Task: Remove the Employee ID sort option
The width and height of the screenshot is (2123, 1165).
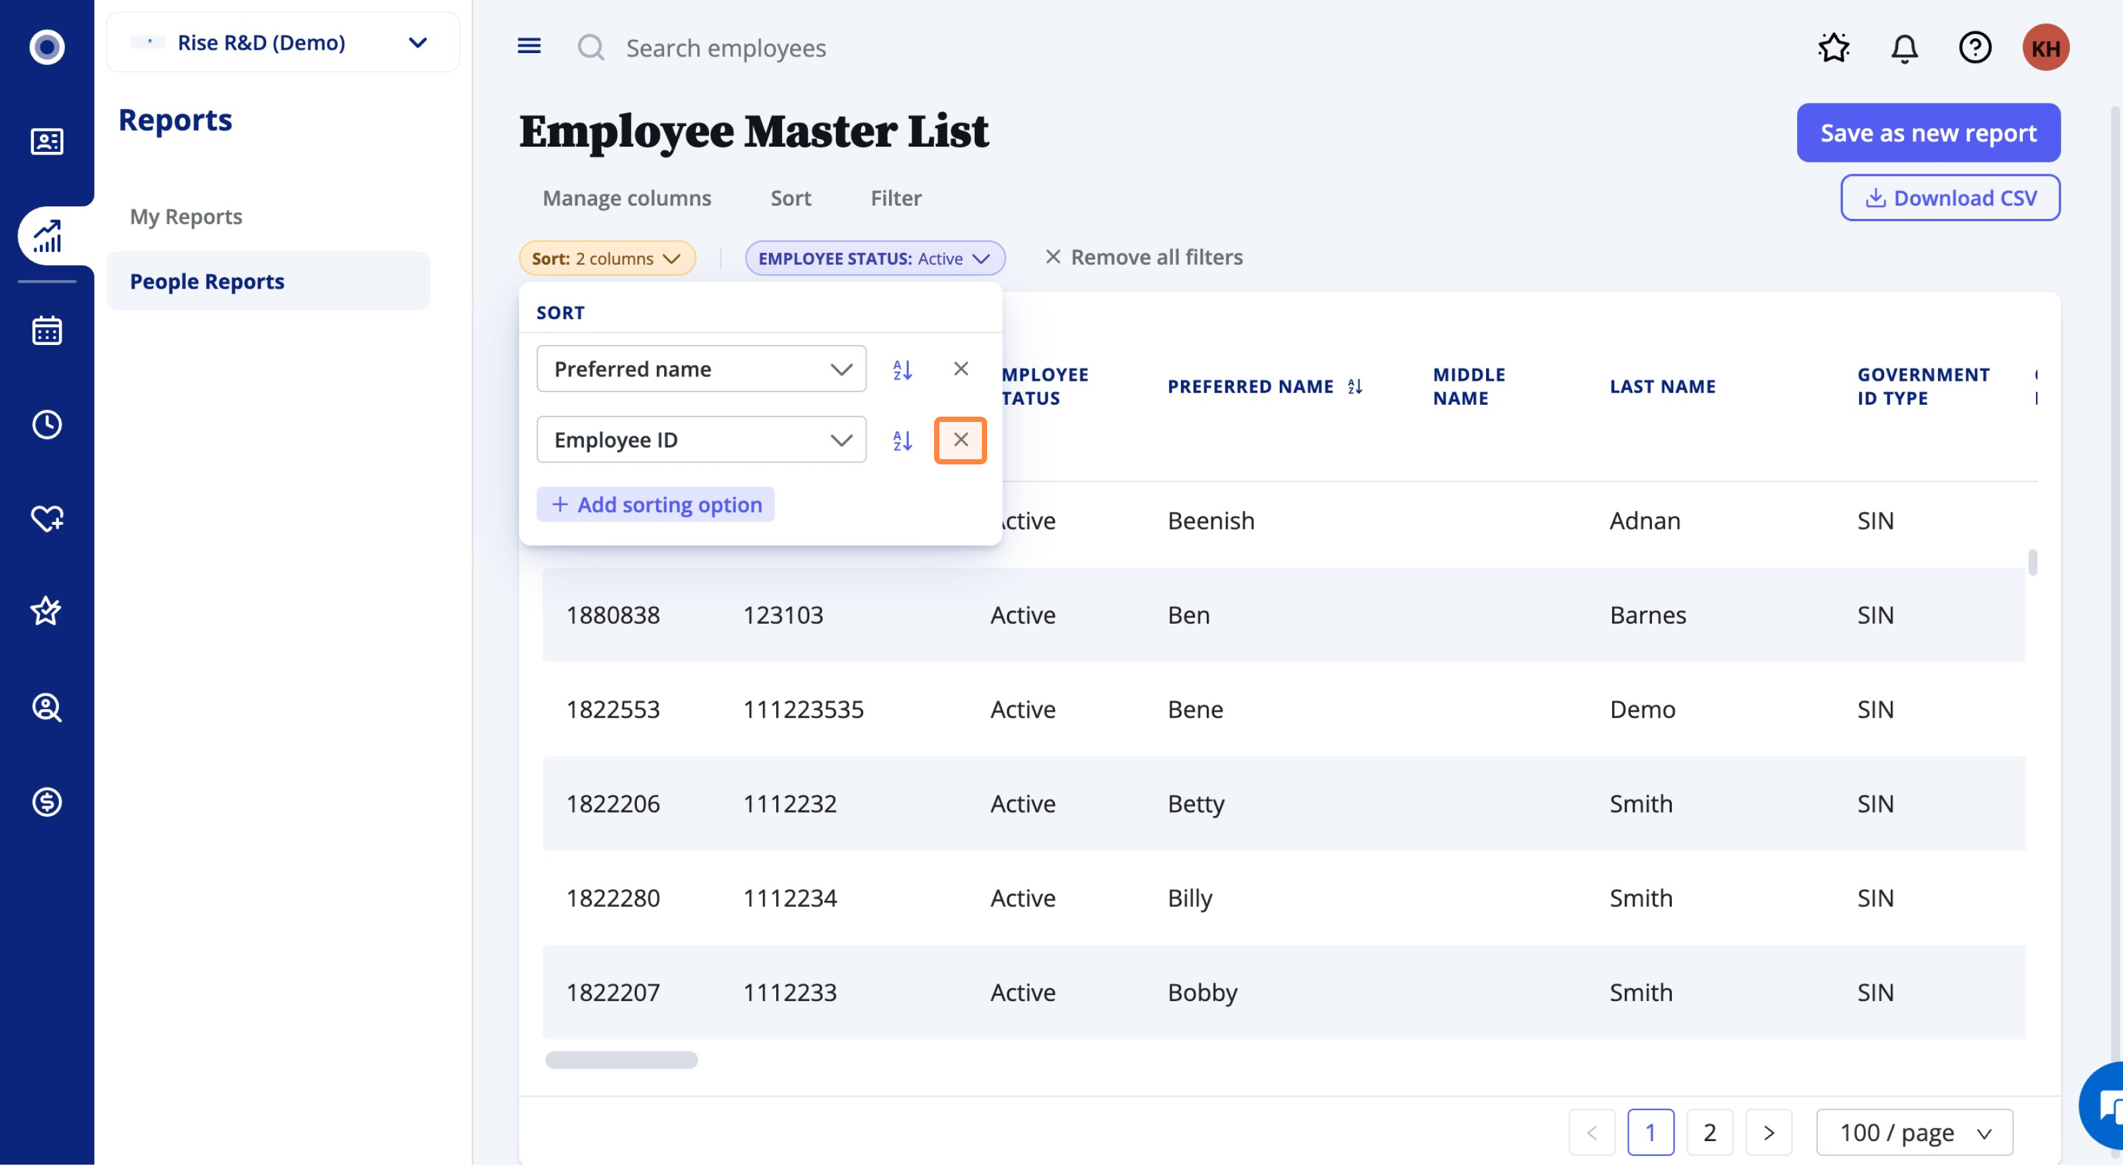Action: click(960, 440)
